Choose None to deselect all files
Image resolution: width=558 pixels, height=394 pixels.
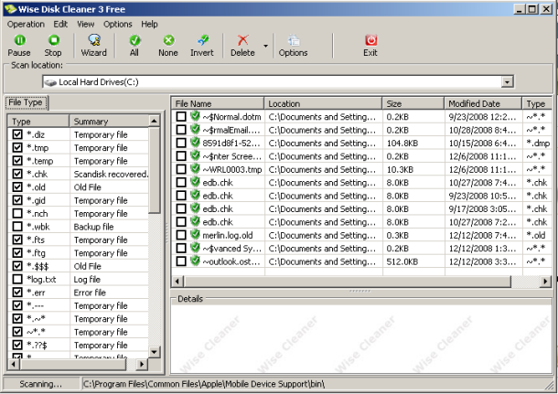point(168,46)
